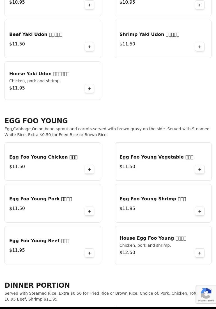Open House Egg Foo Young item title
This screenshot has height=309, width=216.
point(153,238)
